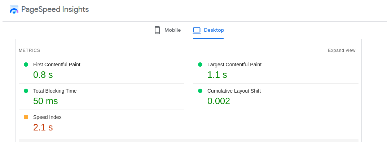Click the 0.002 layout shift value
The height and width of the screenshot is (142, 387).
(219, 101)
